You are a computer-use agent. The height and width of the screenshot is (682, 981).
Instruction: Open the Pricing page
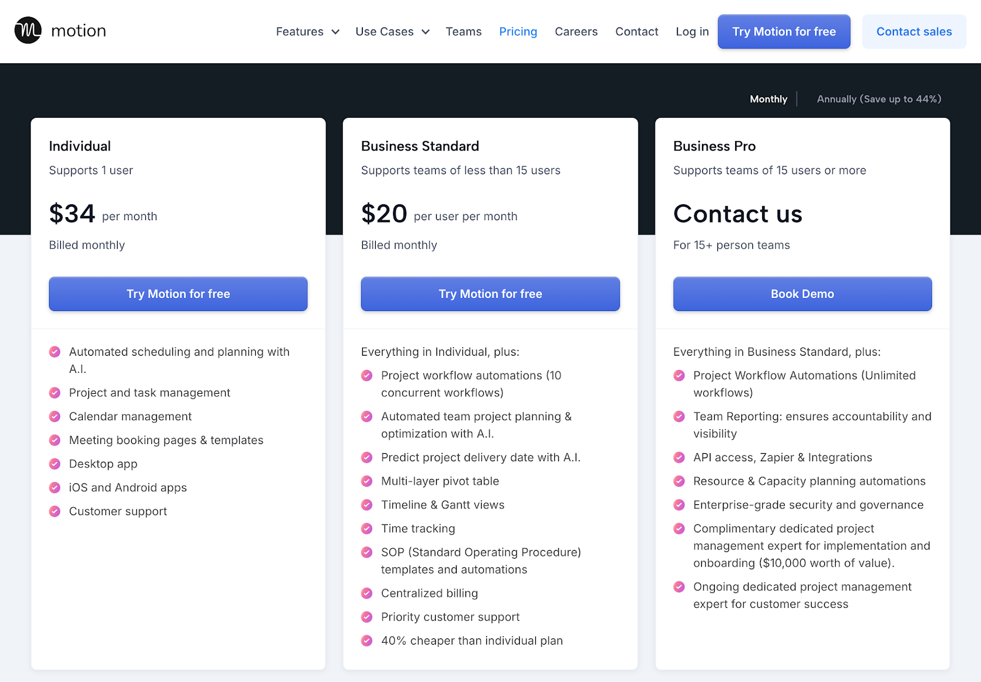518,31
